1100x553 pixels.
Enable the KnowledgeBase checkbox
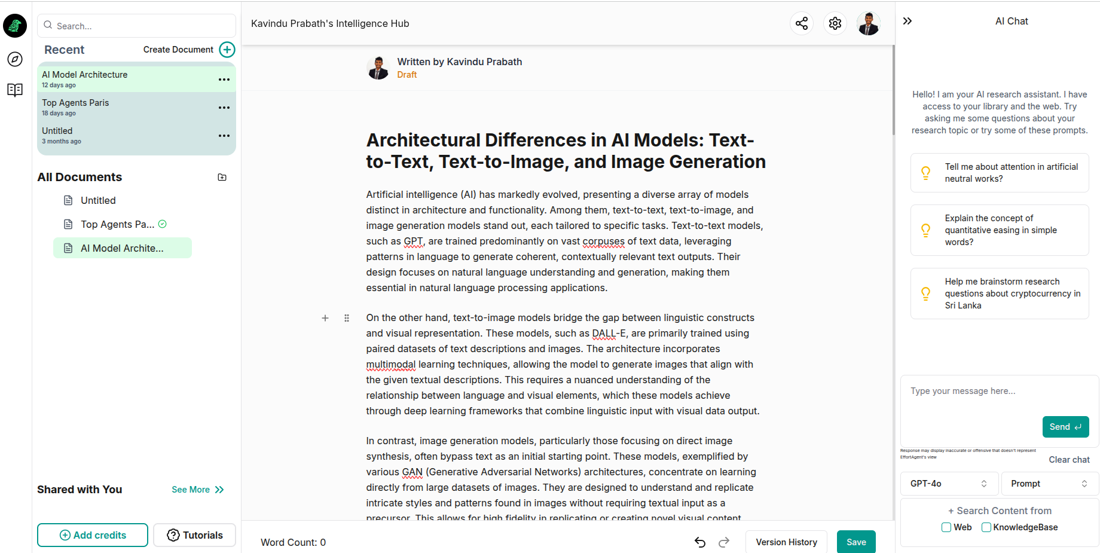click(986, 527)
